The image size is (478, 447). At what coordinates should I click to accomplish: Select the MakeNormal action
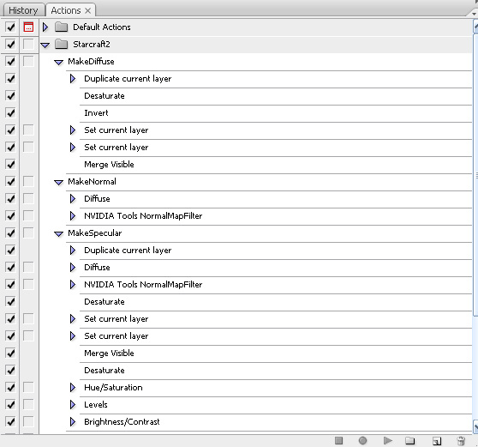(92, 181)
